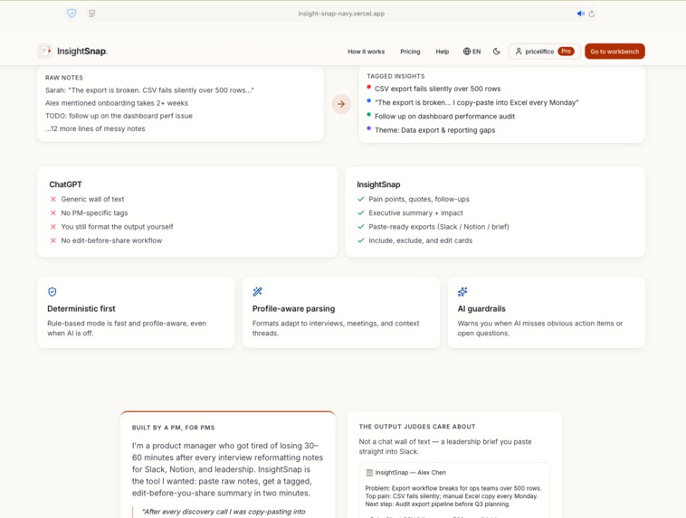686x518 pixels.
Task: Click the TAGGED INSIGHTS heading
Action: [x=395, y=76]
